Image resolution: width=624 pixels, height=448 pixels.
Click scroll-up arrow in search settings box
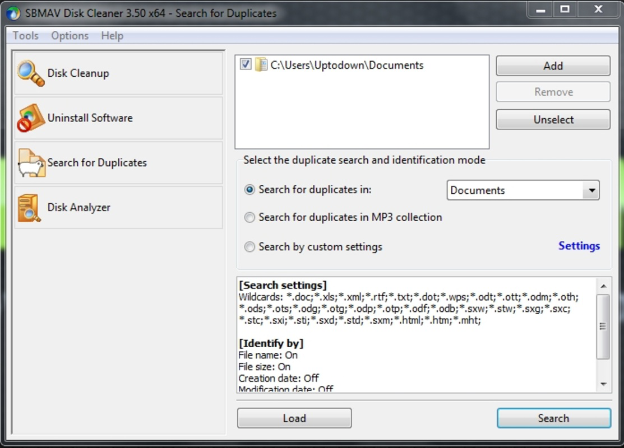(x=603, y=286)
